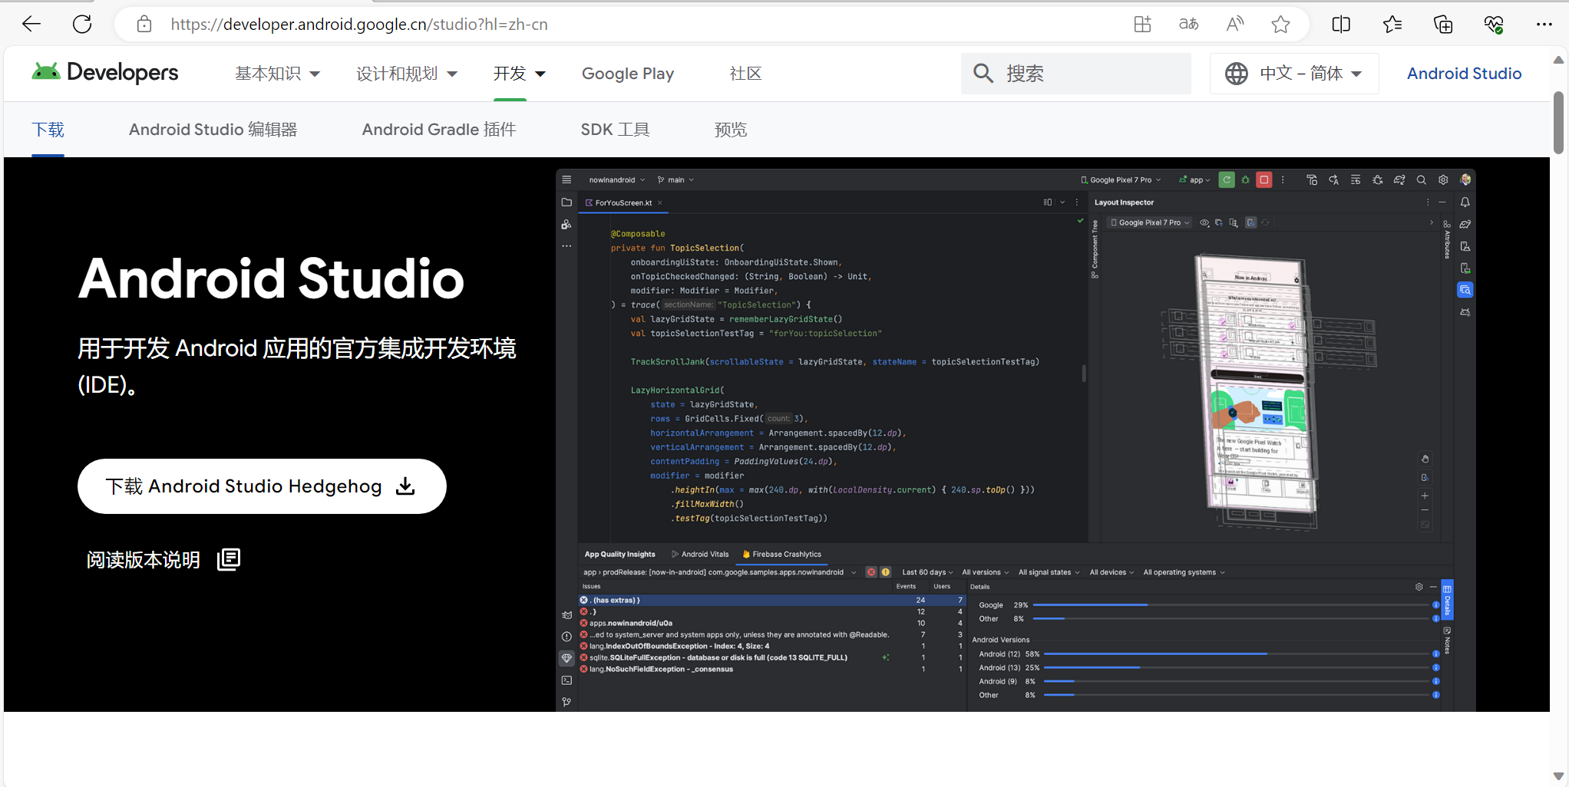
Task: Expand the 设计和规划 dropdown menu
Action: point(406,74)
